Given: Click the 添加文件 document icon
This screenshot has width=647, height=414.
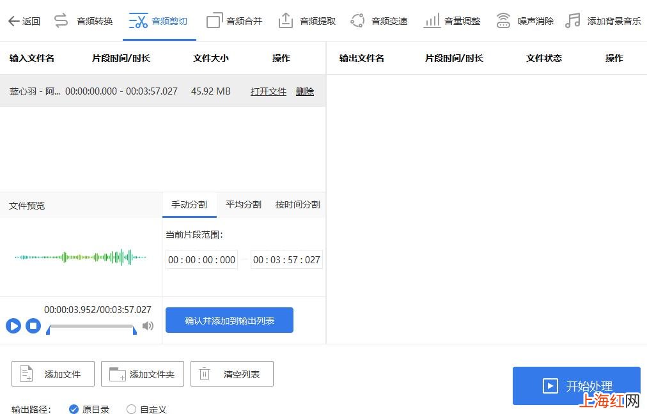Looking at the screenshot, I should pos(26,374).
